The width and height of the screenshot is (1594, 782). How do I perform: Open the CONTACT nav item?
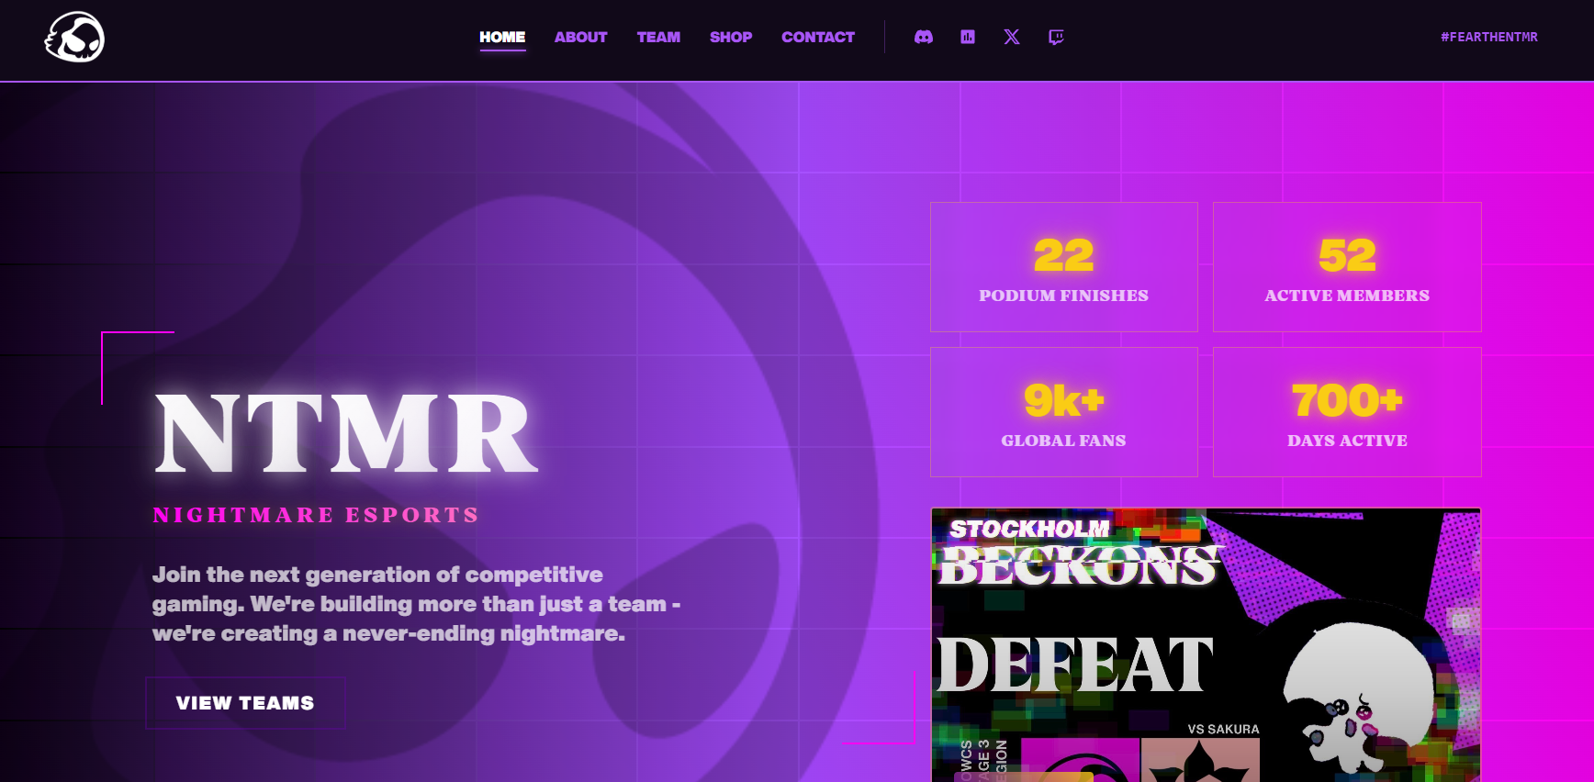tap(818, 37)
